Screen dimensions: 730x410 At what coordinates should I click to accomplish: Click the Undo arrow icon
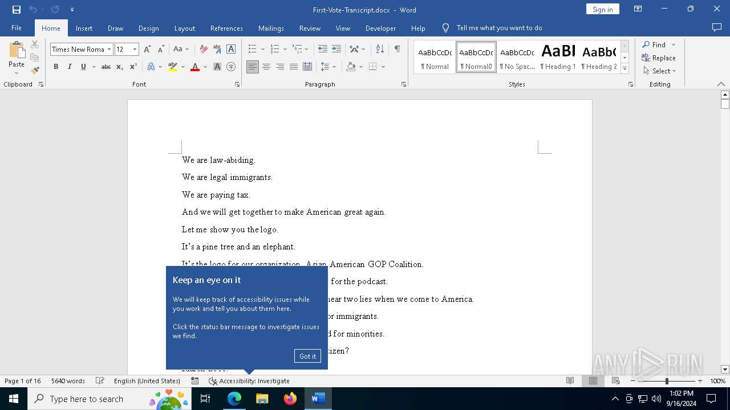(33, 10)
